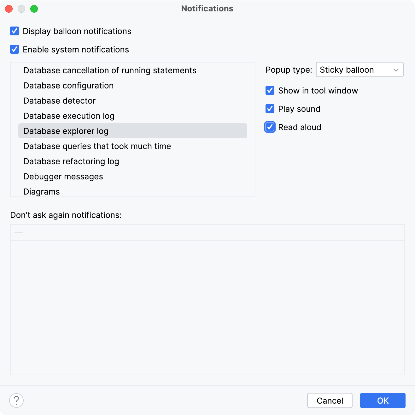Disable Display balloon notifications
415x415 pixels.
coord(15,31)
